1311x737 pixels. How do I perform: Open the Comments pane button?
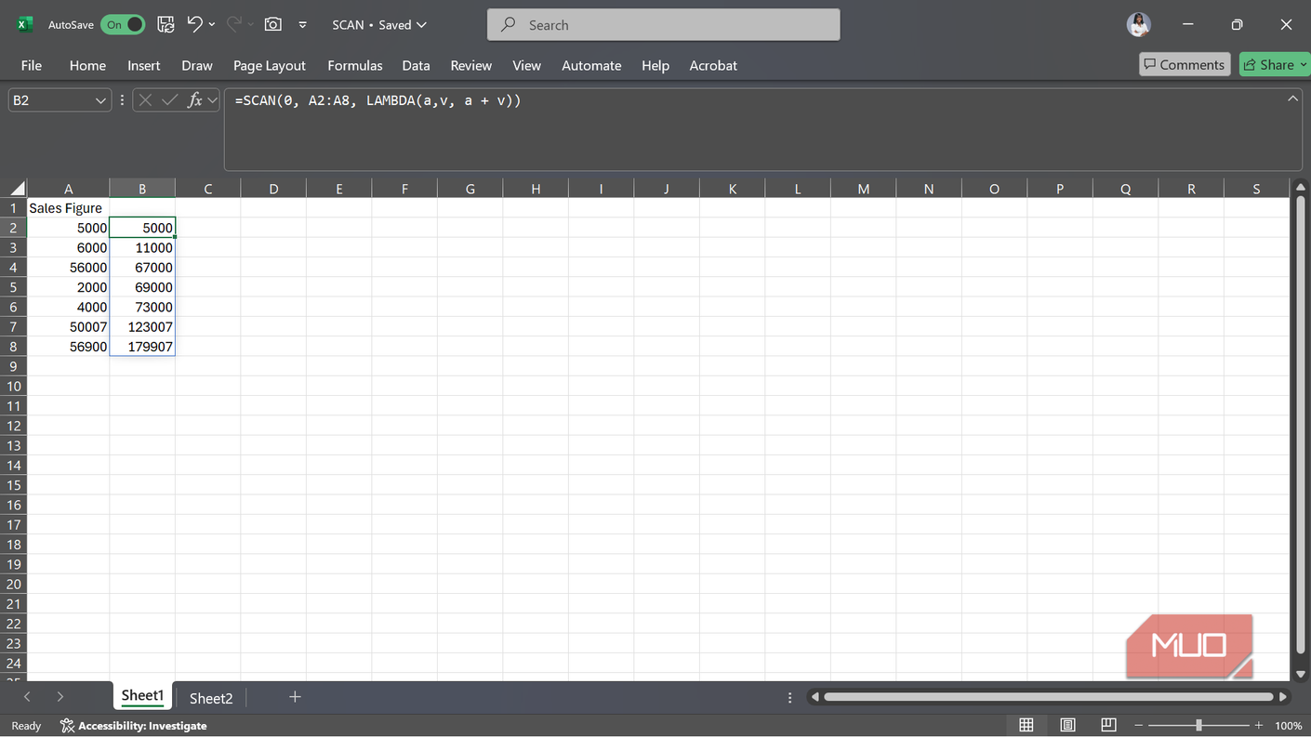click(1185, 64)
